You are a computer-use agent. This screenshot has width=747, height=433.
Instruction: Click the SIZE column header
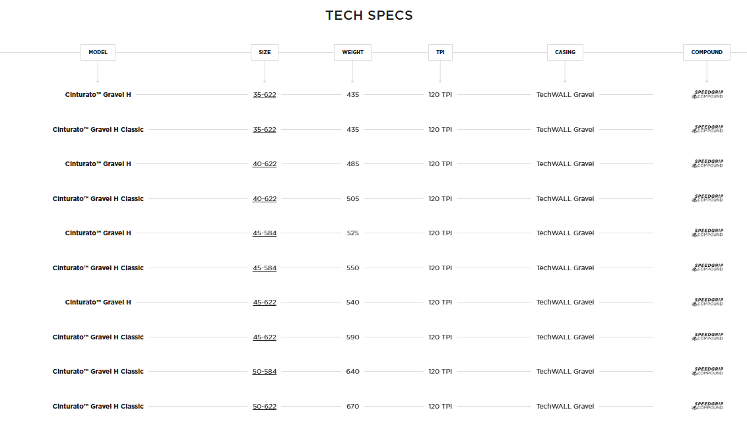point(265,52)
